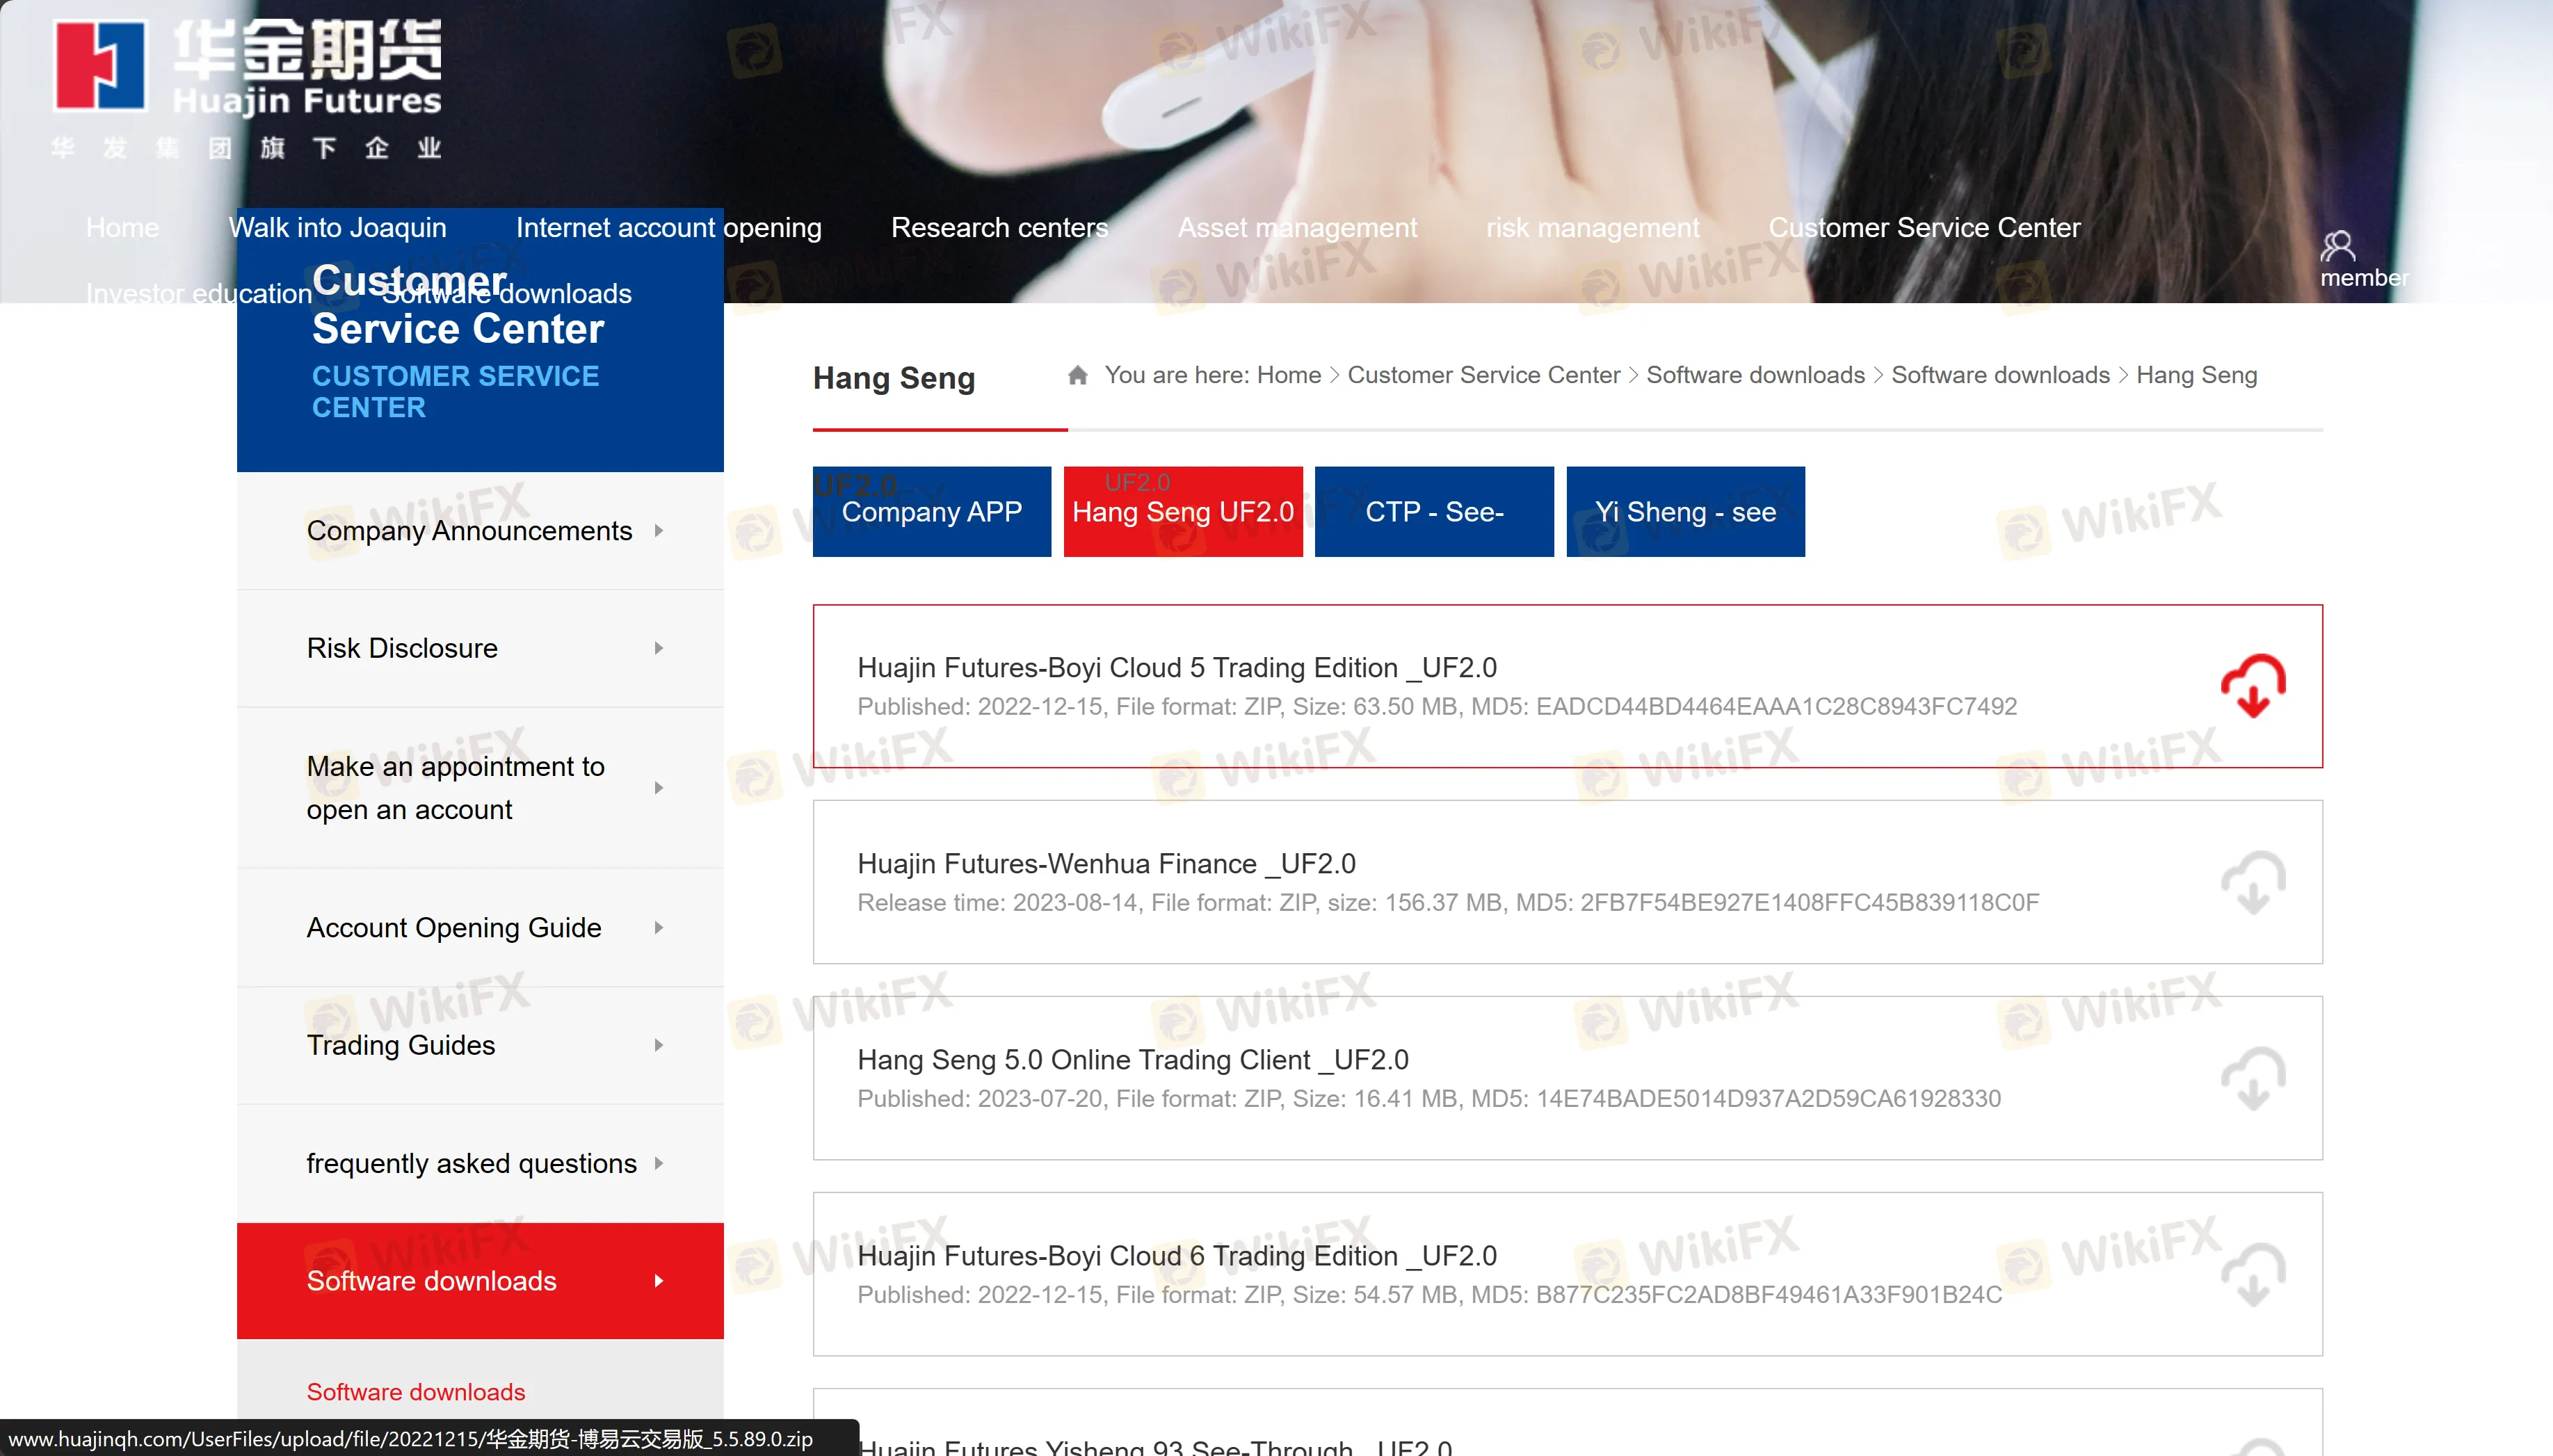2553x1456 pixels.
Task: Switch to CTP - See- tab
Action: pyautogui.click(x=1433, y=512)
